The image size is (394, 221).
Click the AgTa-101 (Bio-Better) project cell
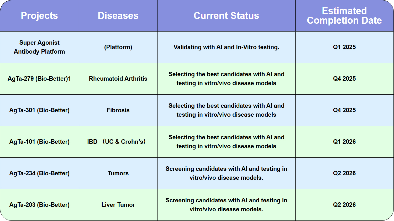(39, 142)
